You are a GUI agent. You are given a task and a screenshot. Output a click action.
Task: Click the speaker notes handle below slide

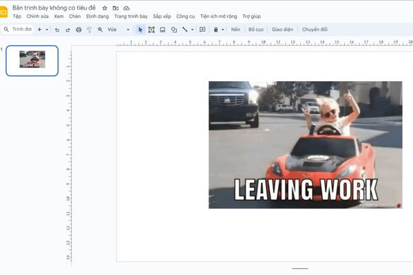tap(300, 269)
